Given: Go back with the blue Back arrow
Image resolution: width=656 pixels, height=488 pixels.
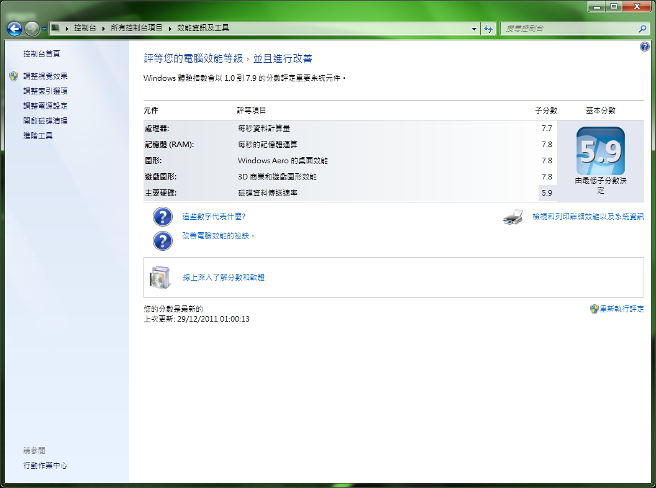Looking at the screenshot, I should pos(15,29).
